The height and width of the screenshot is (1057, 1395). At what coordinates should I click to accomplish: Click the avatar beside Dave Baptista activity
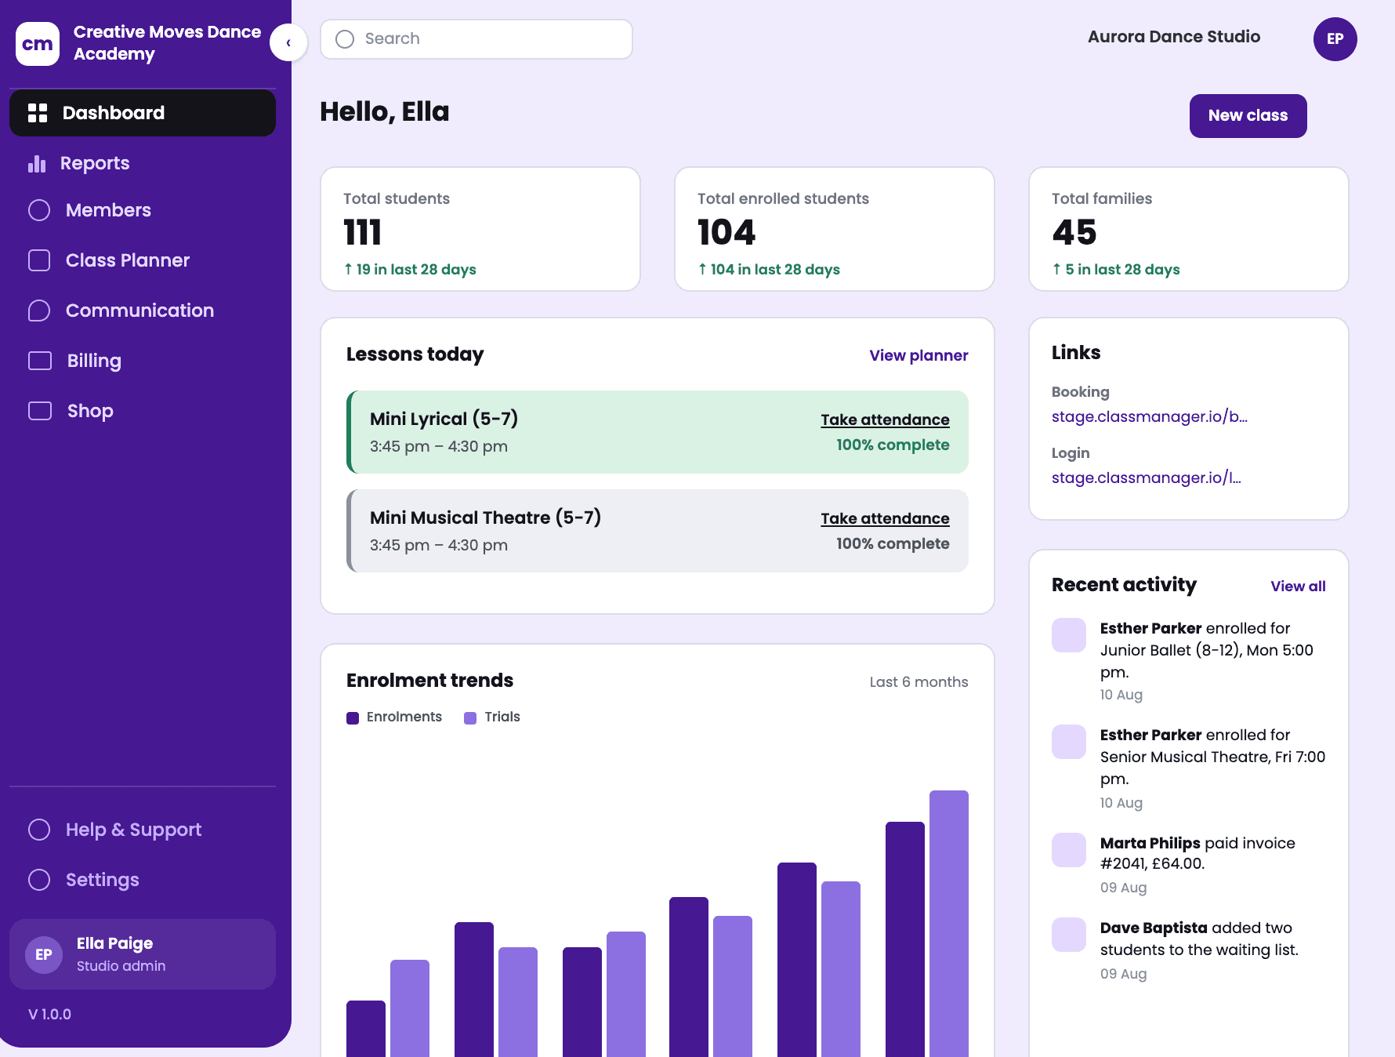(x=1069, y=935)
